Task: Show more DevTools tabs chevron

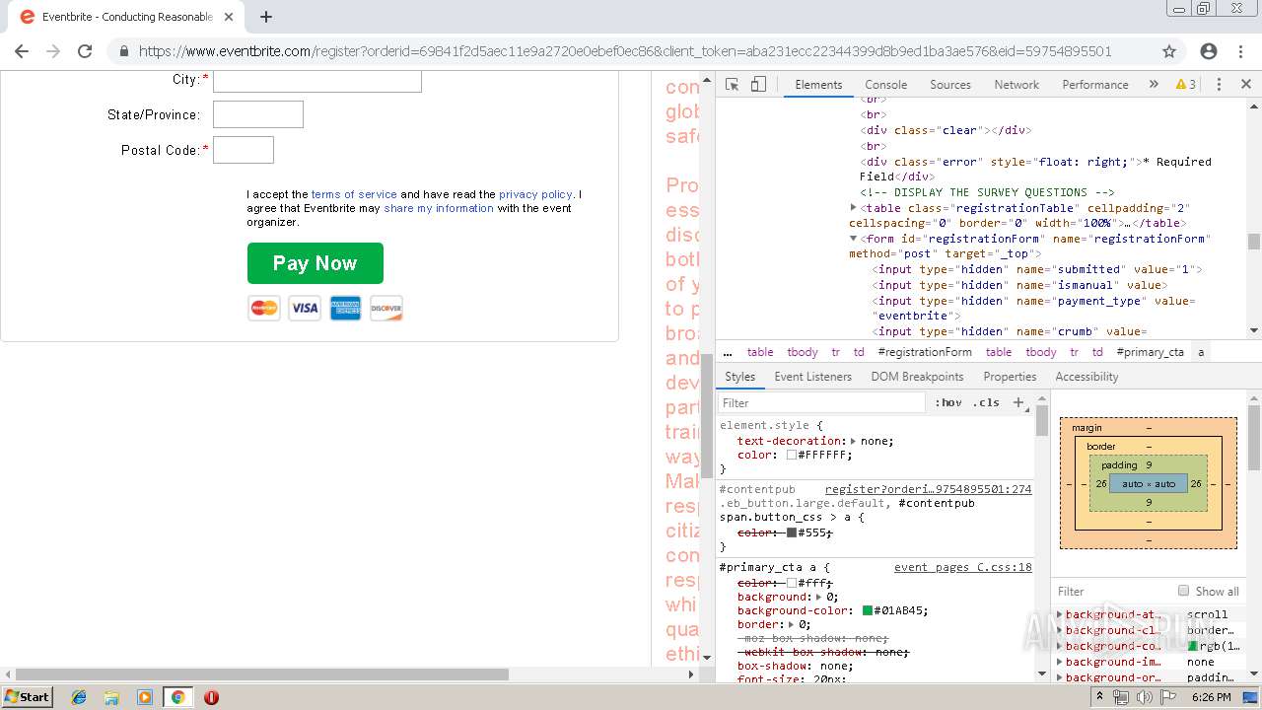Action: [1154, 85]
